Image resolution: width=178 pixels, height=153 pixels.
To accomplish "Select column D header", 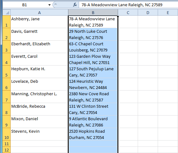I will [x=148, y=12].
